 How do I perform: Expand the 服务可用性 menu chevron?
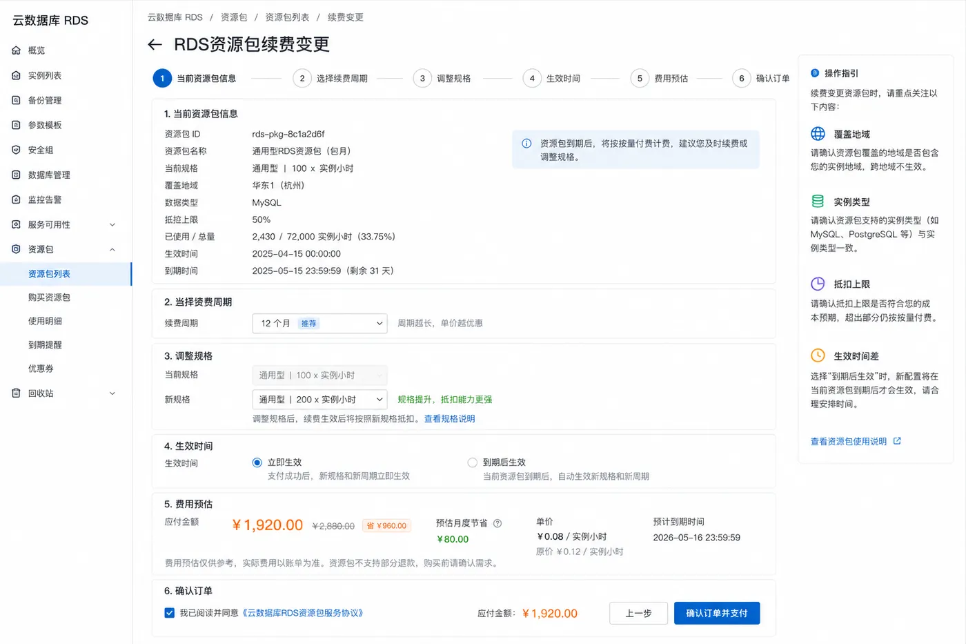pos(112,224)
